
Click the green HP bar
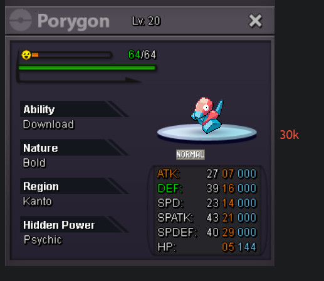tap(87, 68)
